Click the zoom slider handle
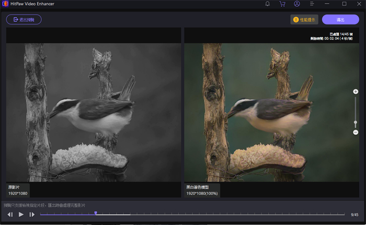The width and height of the screenshot is (366, 225). 356,123
